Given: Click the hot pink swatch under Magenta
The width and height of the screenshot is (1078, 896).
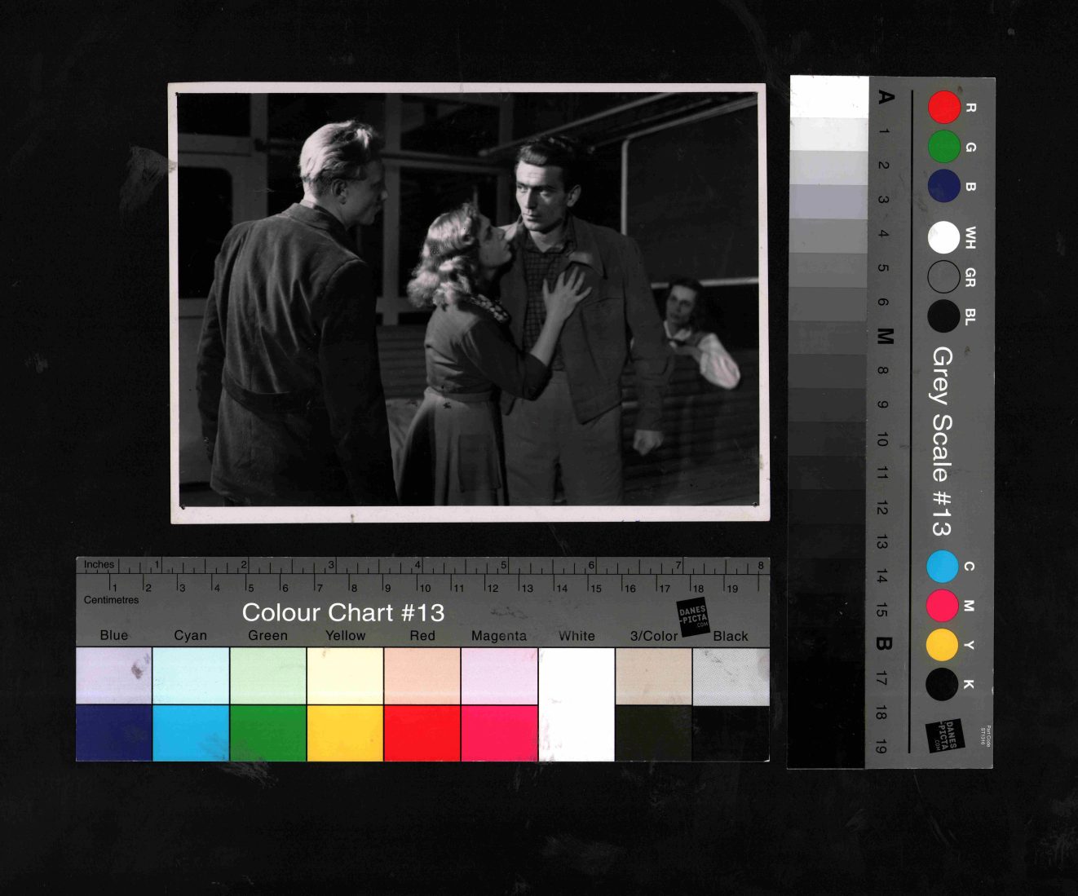Looking at the screenshot, I should (499, 733).
